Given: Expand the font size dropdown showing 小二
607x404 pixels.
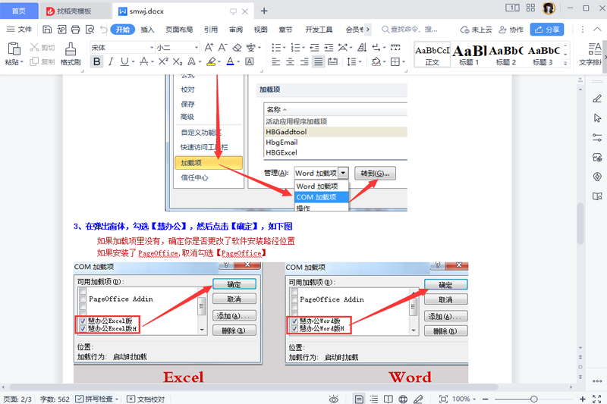Looking at the screenshot, I should [x=177, y=47].
